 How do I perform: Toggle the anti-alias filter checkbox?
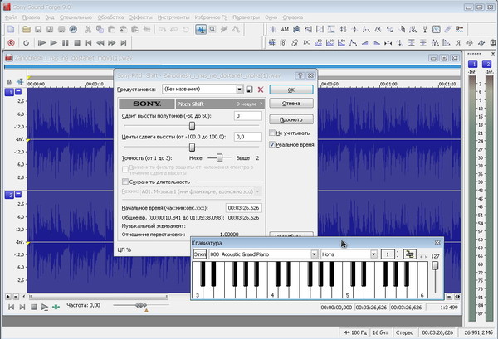(x=125, y=170)
